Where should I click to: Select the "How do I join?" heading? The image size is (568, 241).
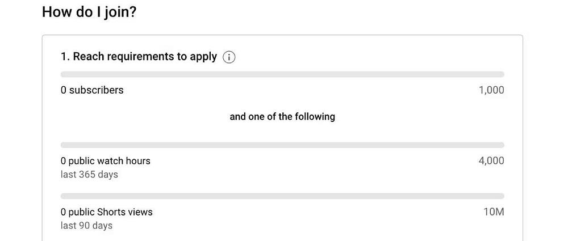pos(89,12)
